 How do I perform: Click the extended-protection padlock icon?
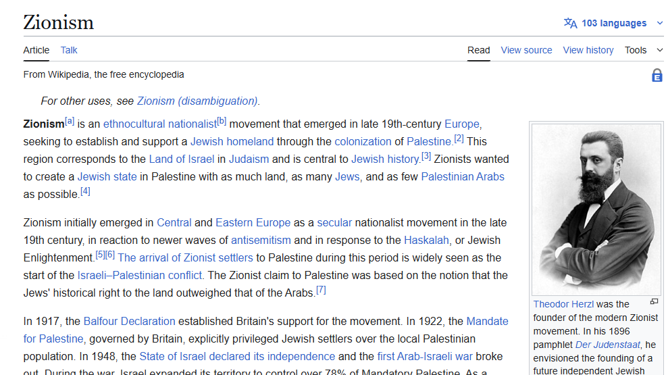click(657, 76)
